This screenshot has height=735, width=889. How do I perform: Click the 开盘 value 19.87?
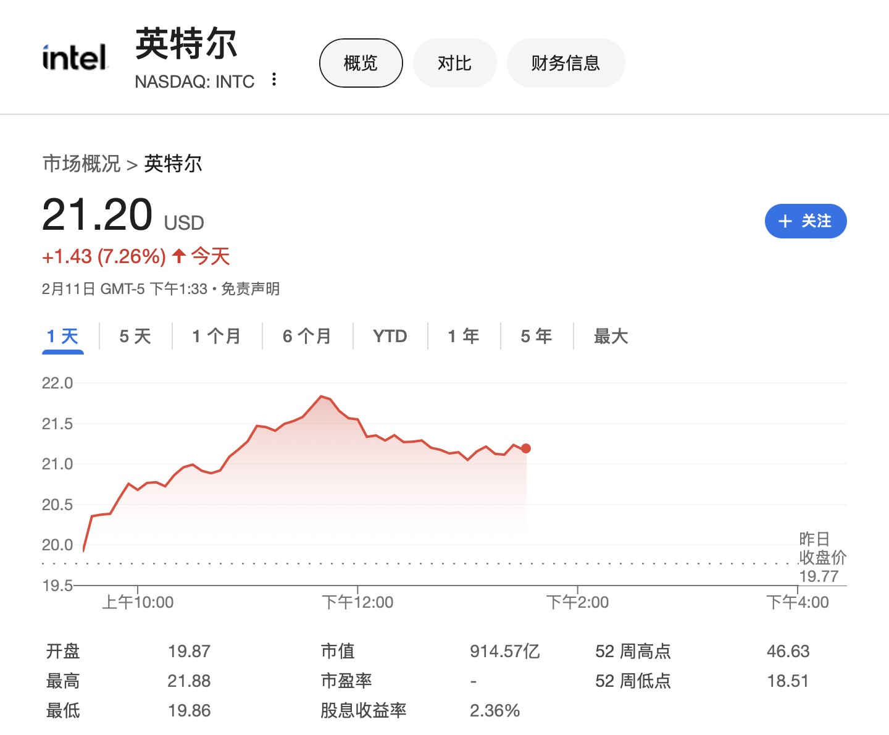pos(189,651)
